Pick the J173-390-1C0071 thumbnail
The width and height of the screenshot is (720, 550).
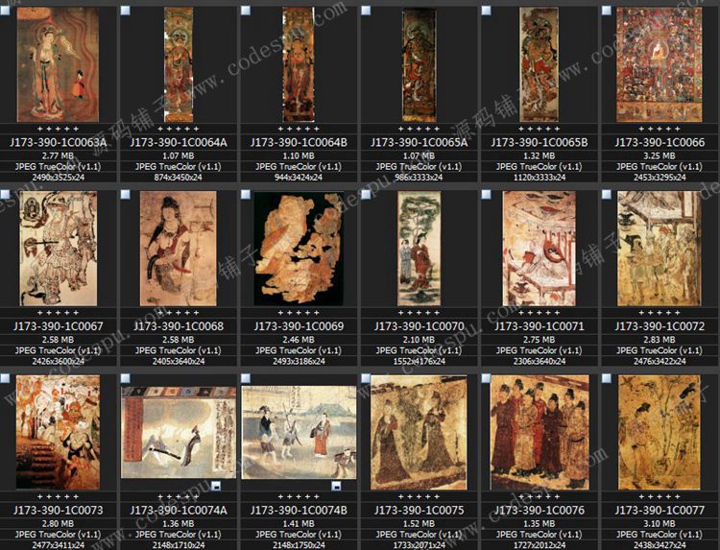[x=540, y=249]
